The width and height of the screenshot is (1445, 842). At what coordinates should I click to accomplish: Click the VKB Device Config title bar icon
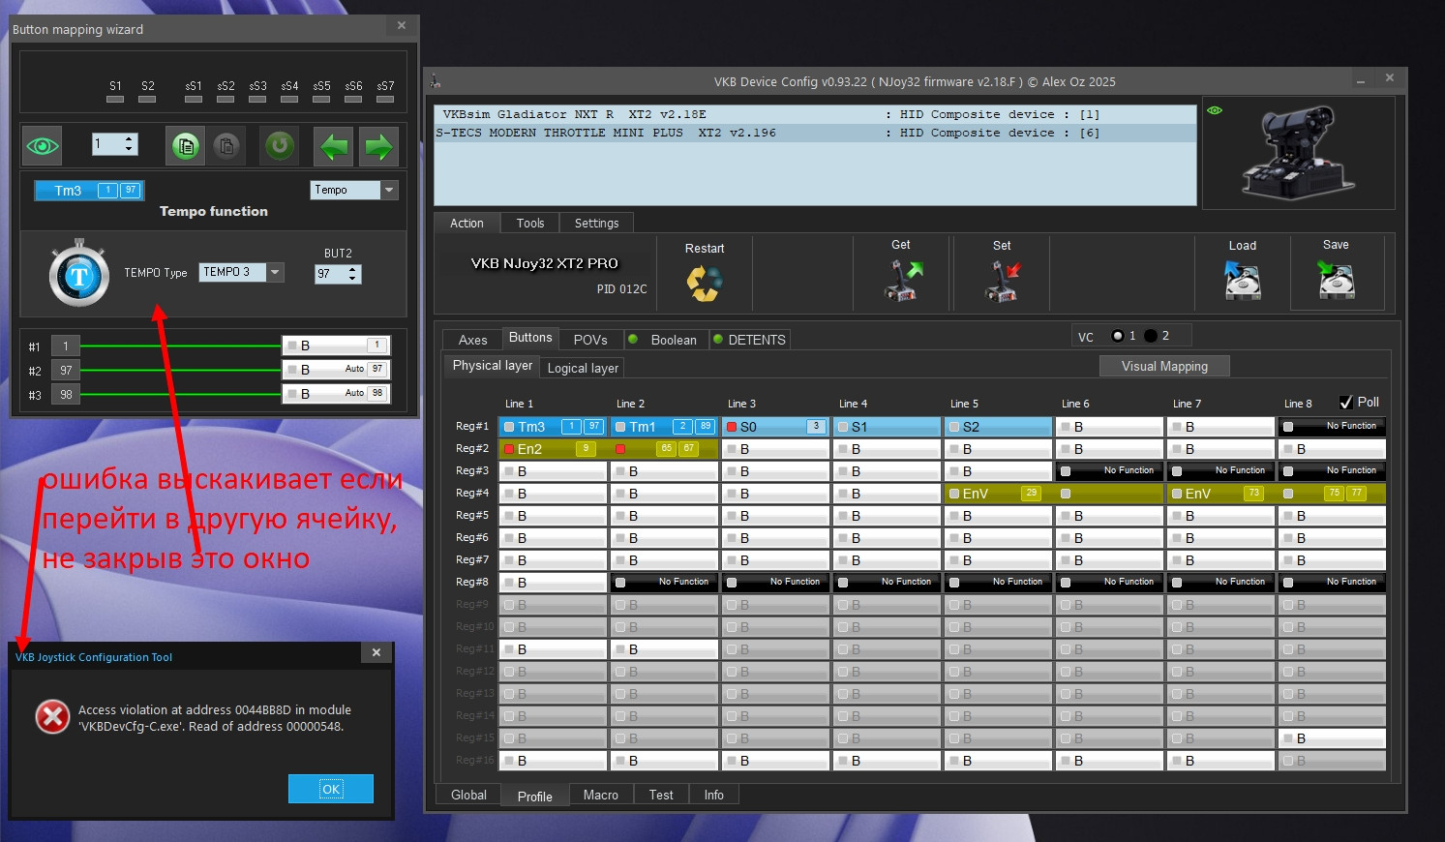click(x=436, y=81)
